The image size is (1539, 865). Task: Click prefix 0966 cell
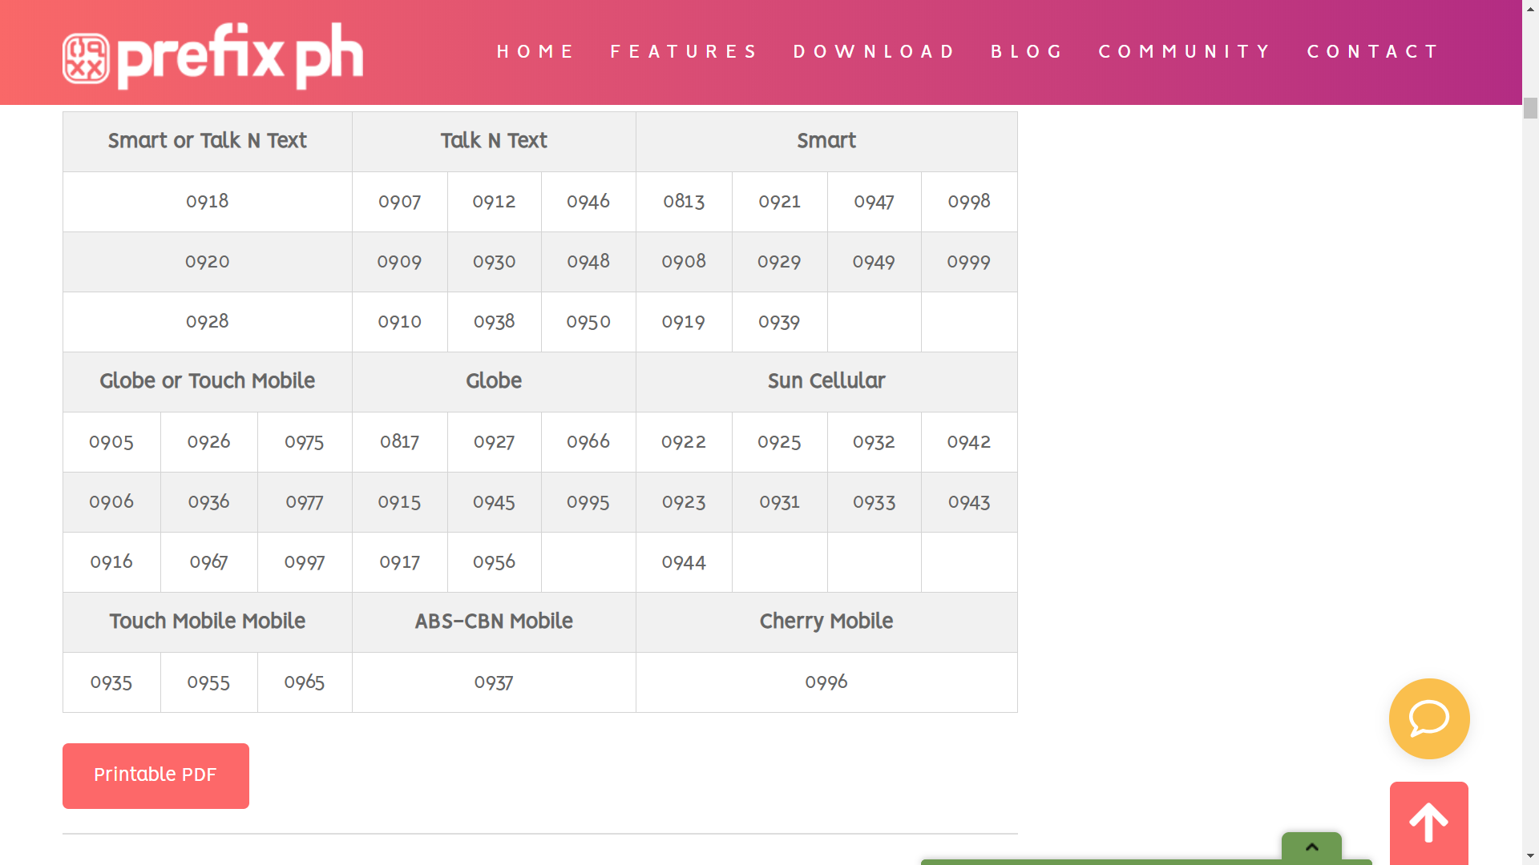click(588, 442)
